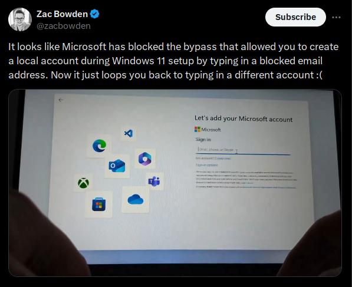Click the Let's add your Microsoft account heading

coord(244,118)
